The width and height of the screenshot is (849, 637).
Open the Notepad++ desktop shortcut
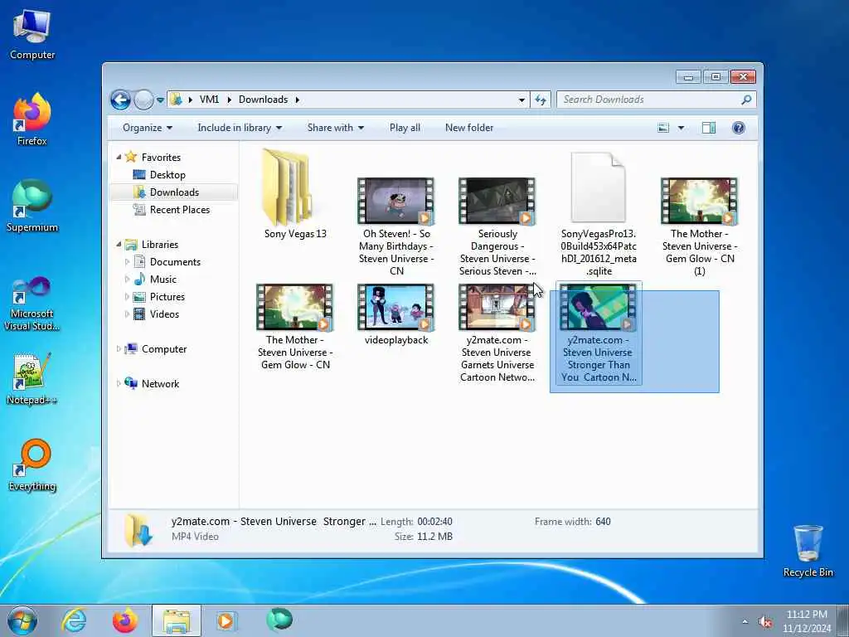(x=32, y=379)
